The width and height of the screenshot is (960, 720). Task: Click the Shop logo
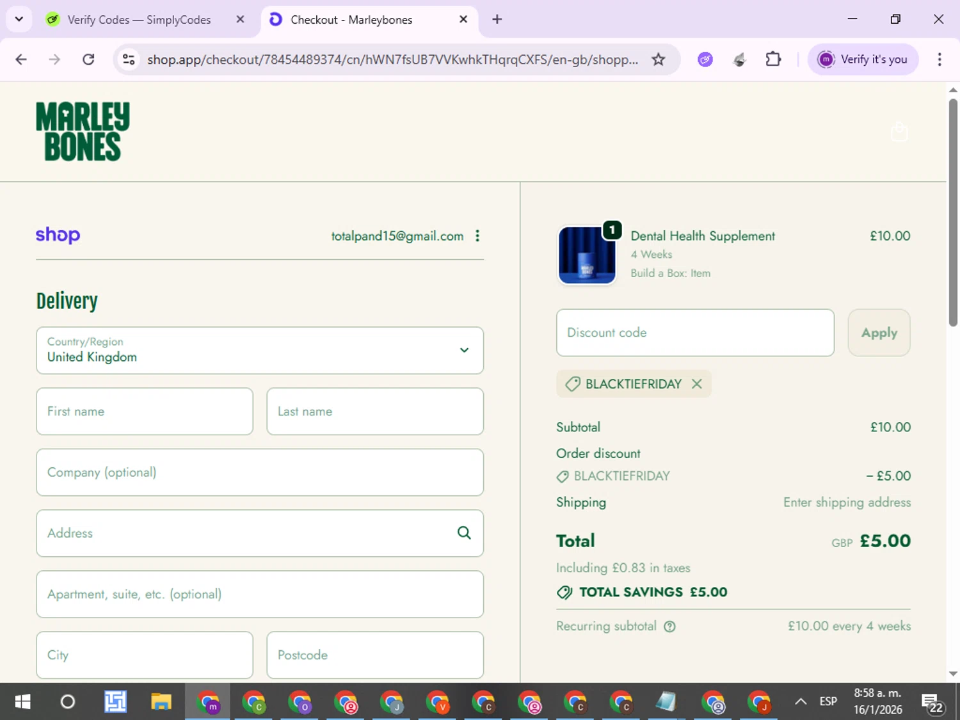click(58, 235)
